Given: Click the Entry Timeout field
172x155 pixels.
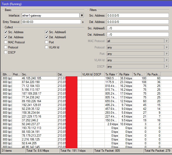Looking at the screenshot, I should click(51, 22).
